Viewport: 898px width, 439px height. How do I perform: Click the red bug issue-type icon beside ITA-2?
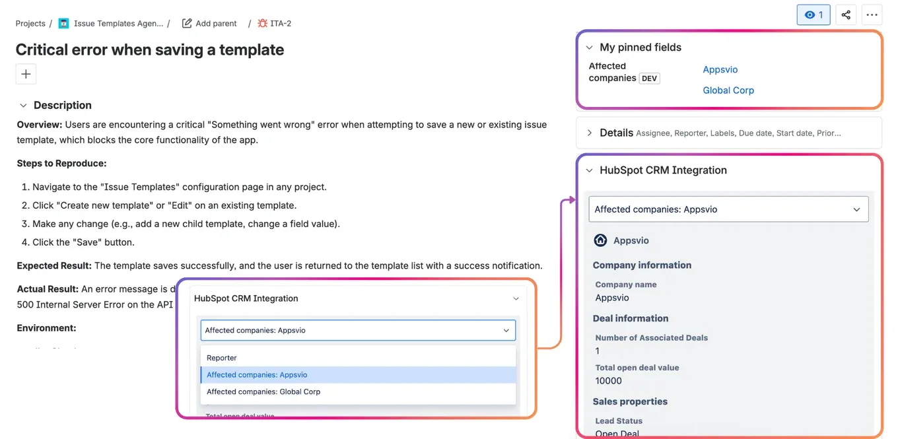tap(263, 22)
